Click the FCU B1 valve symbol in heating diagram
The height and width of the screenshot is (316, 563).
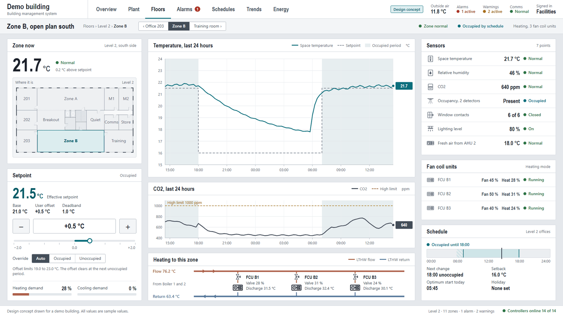pyautogui.click(x=238, y=277)
